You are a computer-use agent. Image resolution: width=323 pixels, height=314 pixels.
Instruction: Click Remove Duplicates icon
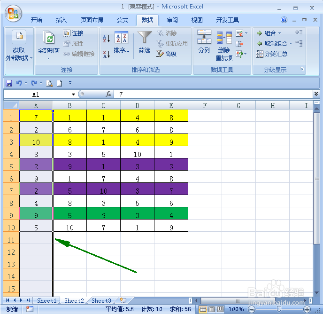(x=224, y=37)
